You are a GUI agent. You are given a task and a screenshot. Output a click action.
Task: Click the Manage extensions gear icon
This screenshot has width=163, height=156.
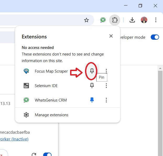click(x=26, y=115)
